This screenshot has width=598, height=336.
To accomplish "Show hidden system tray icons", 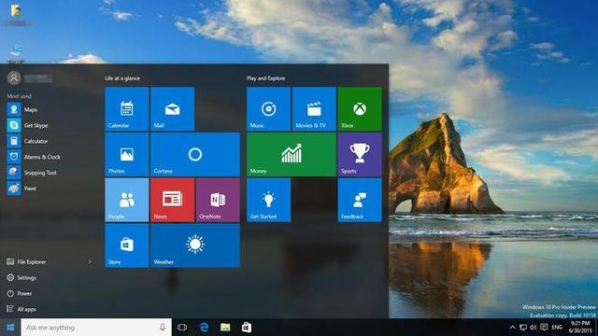I will tap(512, 328).
